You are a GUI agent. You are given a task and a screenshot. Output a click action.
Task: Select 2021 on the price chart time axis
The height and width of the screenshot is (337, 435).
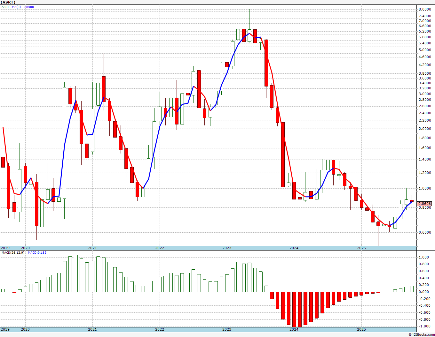tap(92, 248)
